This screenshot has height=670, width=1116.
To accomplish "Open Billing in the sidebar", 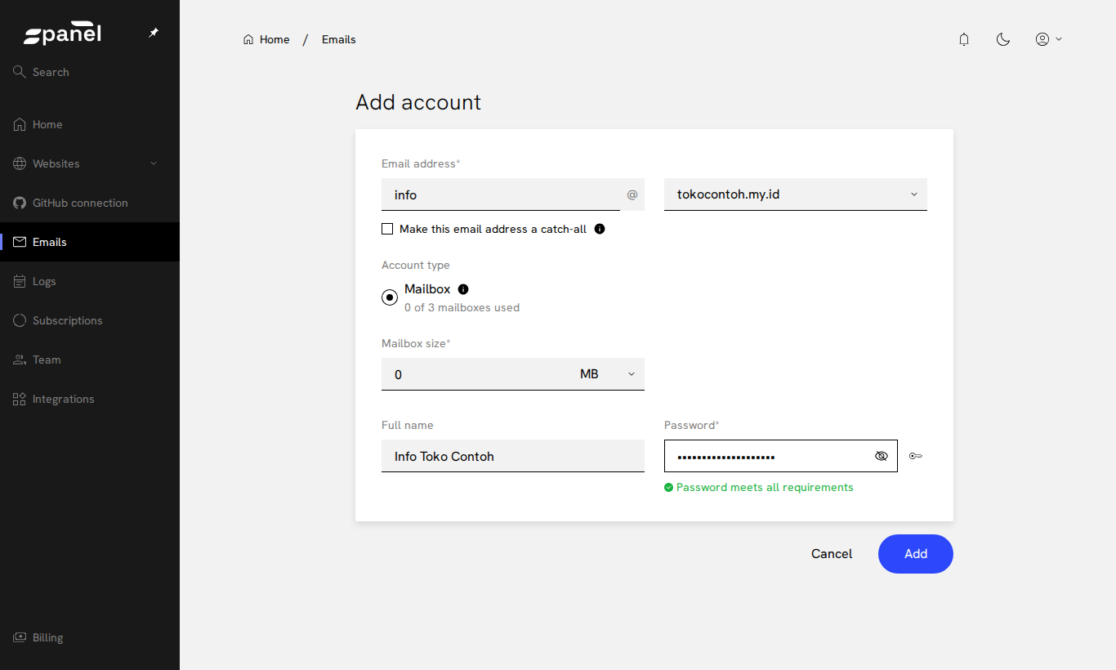I will (90, 637).
